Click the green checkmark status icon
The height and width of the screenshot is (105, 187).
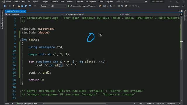click(18, 104)
